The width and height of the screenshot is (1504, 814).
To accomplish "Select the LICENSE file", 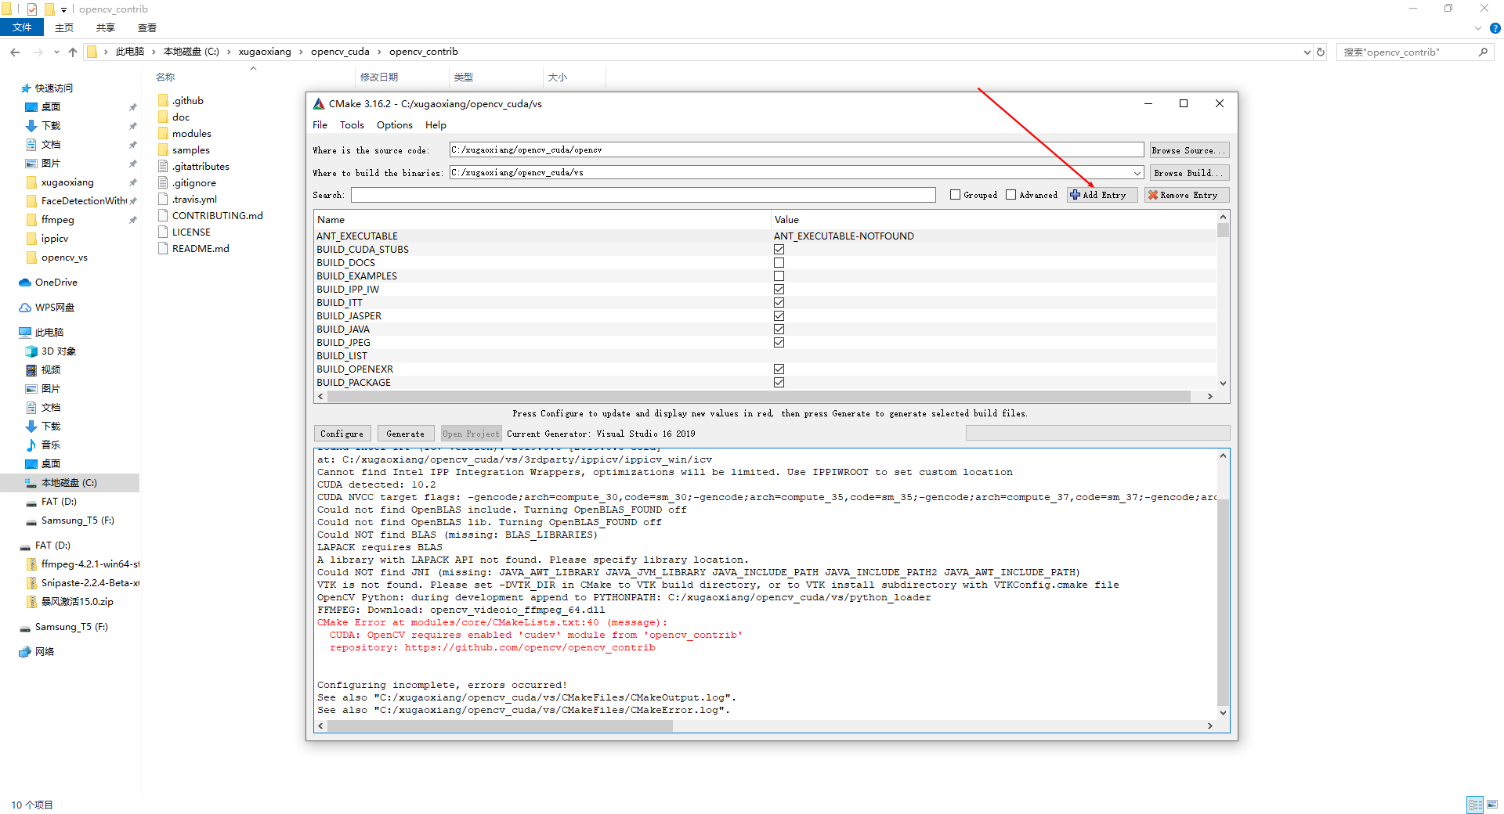I will point(191,232).
